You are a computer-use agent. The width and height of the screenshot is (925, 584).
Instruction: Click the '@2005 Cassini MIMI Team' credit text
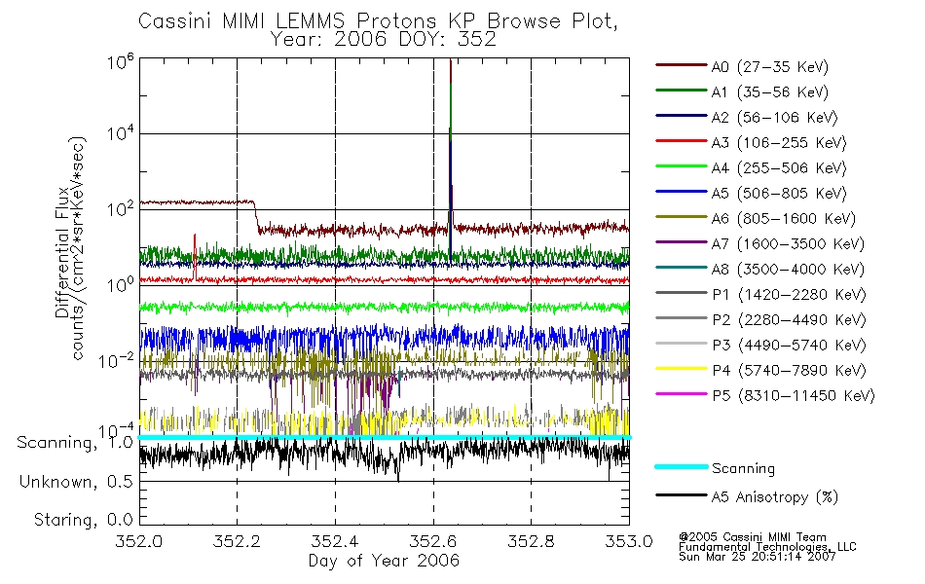pyautogui.click(x=753, y=537)
